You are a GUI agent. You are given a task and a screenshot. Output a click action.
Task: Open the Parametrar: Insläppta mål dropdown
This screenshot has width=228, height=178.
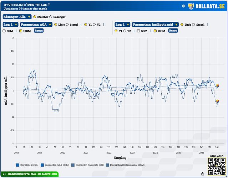(155, 25)
